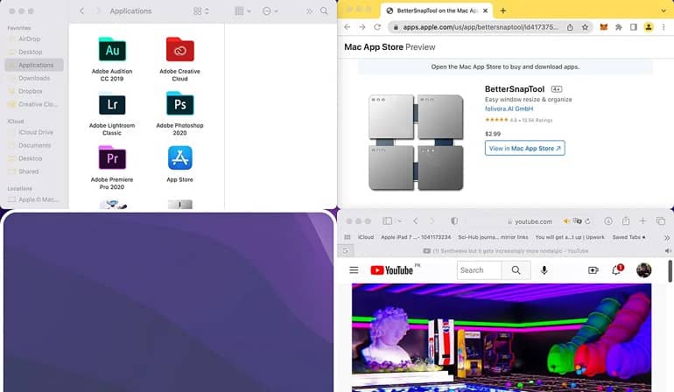The width and height of the screenshot is (674, 392).
Task: Mute the Safari tab with the speaker icon
Action: pyautogui.click(x=668, y=250)
